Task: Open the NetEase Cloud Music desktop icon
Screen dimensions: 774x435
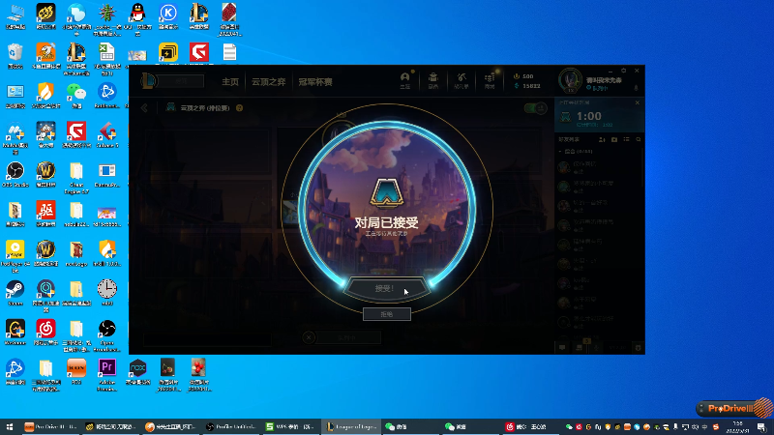Action: click(45, 333)
